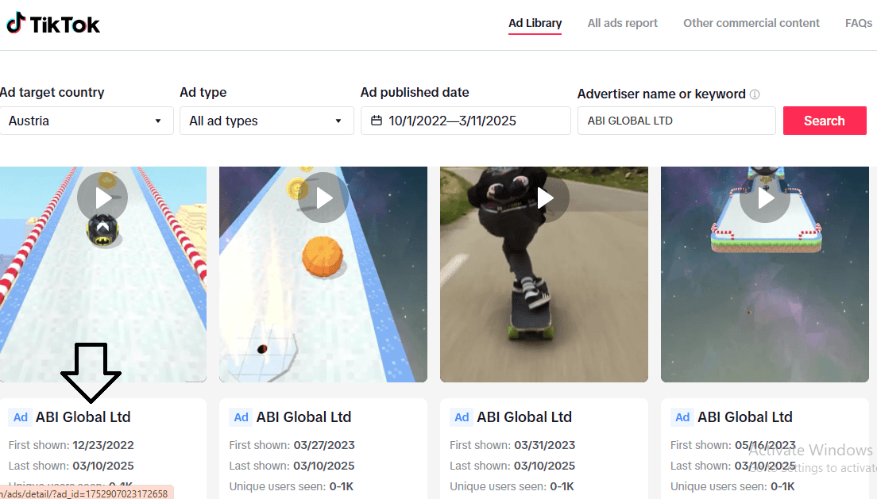Click the 'Ad published date' label

415,92
